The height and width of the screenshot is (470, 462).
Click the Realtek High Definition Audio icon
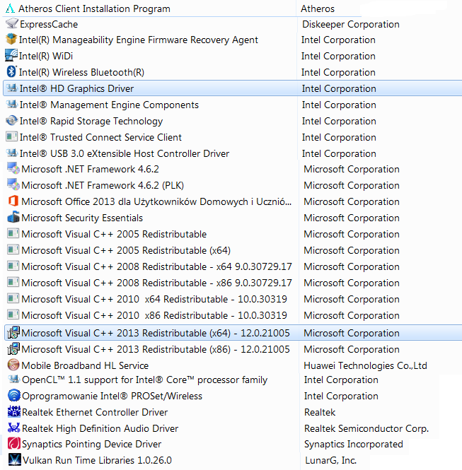tap(13, 428)
